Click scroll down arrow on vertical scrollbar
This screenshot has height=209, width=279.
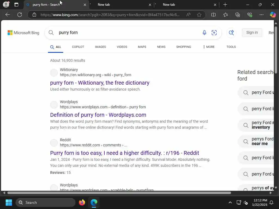[x=276, y=188]
